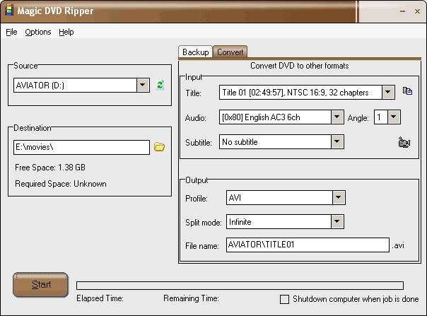Viewport: 427px width, 316px height.
Task: Click the Elapsed Time label
Action: point(100,298)
